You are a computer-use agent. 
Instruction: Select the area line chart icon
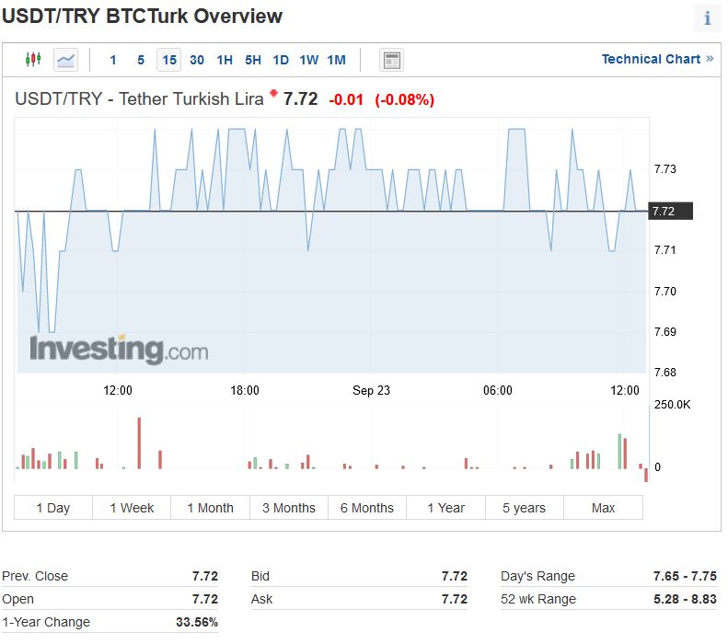pos(65,60)
